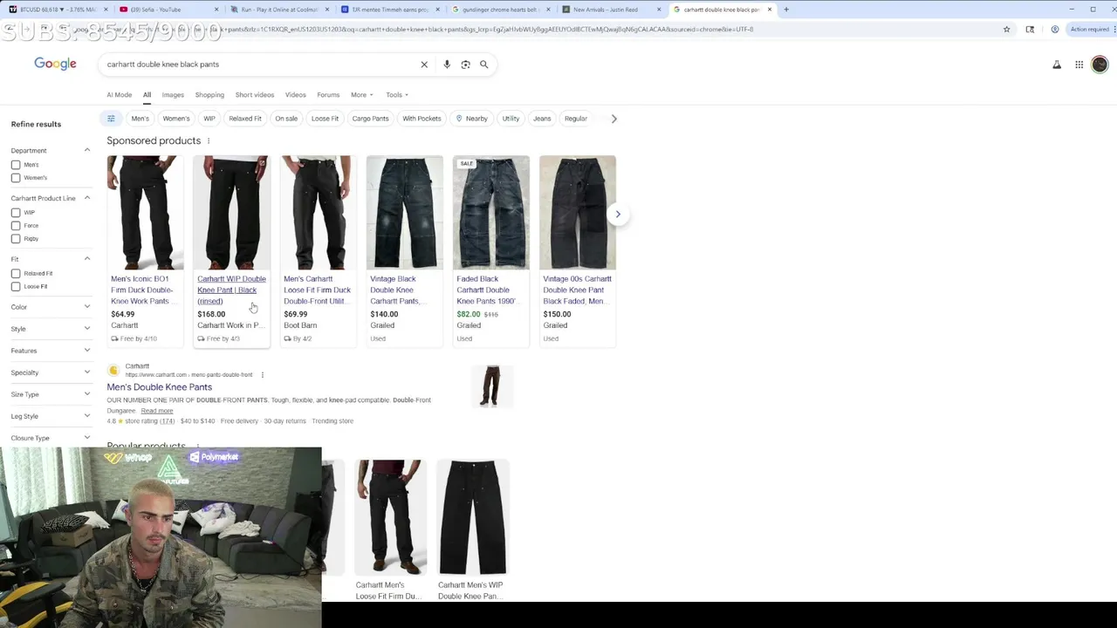Switch to Shopping search tab

pos(209,95)
